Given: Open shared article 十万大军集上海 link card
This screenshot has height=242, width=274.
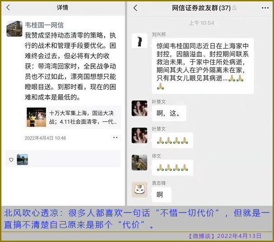Looking at the screenshot, I should [x=73, y=117].
